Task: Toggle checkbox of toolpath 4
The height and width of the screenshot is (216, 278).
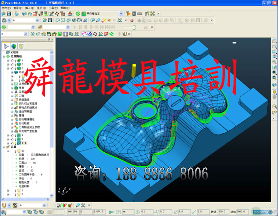Action: (12, 135)
